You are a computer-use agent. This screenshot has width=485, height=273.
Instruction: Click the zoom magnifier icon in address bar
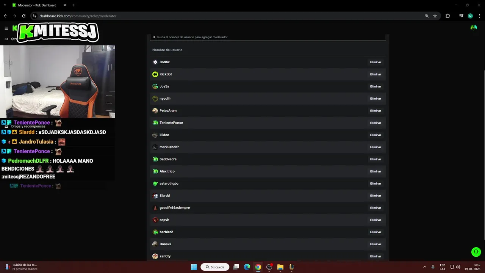(427, 16)
